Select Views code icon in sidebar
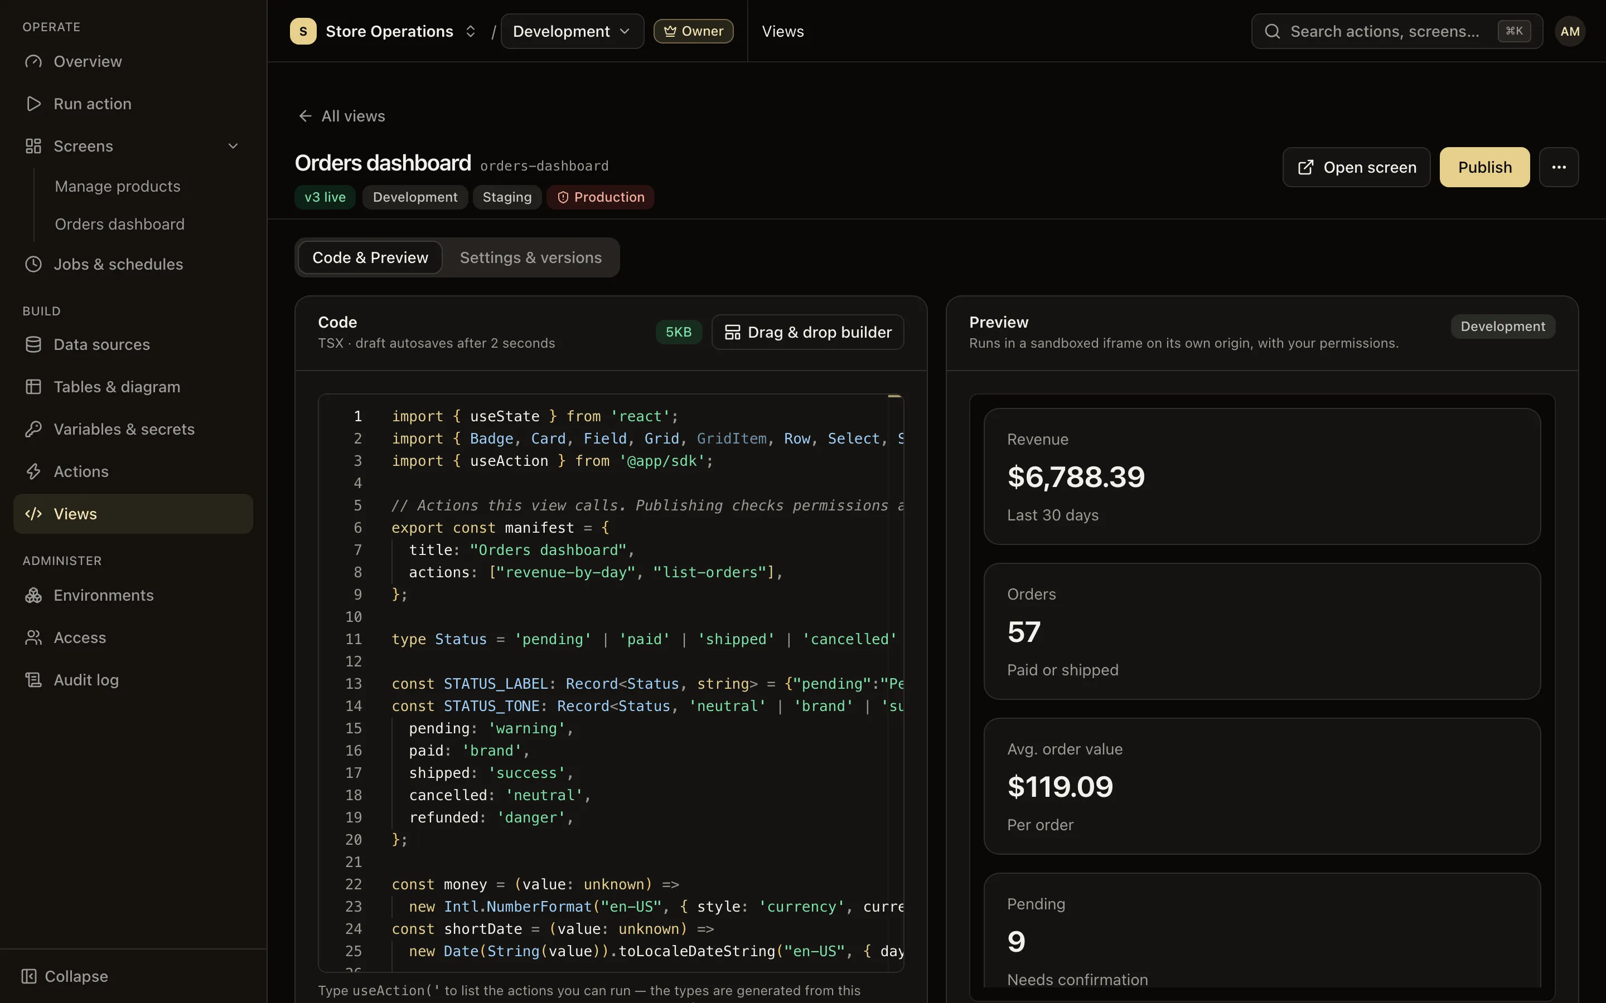Image resolution: width=1606 pixels, height=1003 pixels. 33,514
